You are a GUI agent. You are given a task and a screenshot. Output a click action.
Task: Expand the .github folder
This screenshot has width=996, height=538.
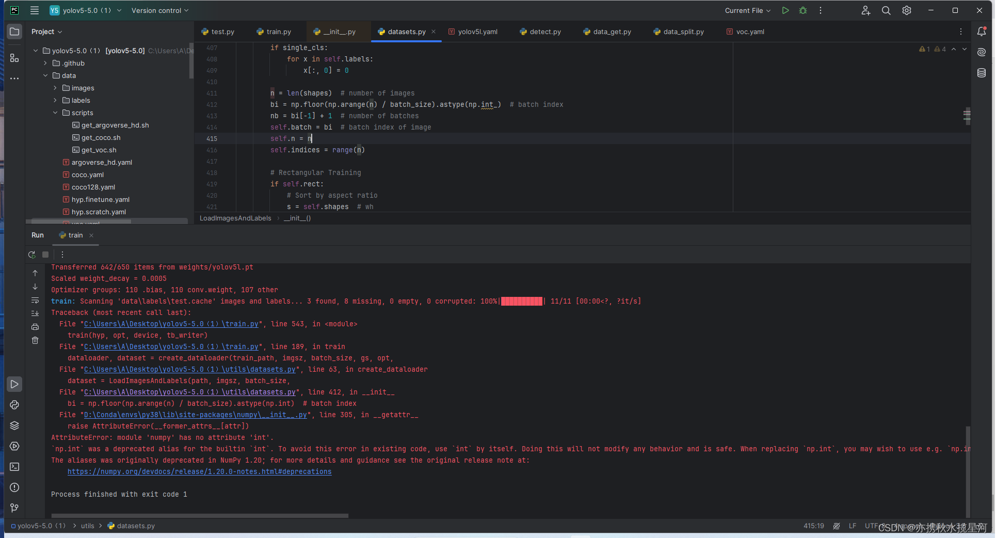[45, 63]
